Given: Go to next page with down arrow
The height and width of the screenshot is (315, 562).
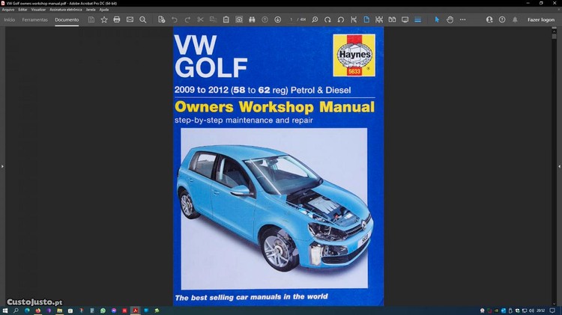Looking at the screenshot, I should pos(277,19).
